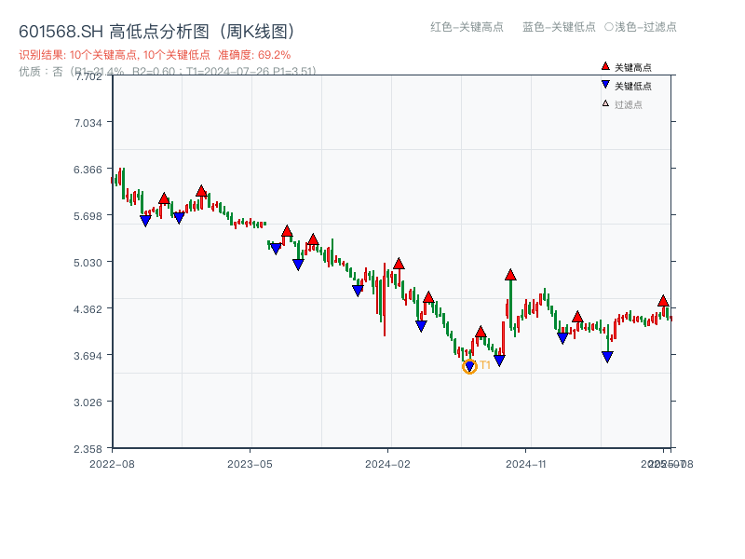Select the circle beside 浅色-过滤点 in the header
The image size is (745, 559).
pos(608,27)
